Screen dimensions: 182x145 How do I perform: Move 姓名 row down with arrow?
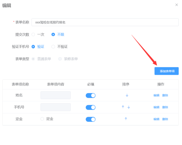[127, 95]
